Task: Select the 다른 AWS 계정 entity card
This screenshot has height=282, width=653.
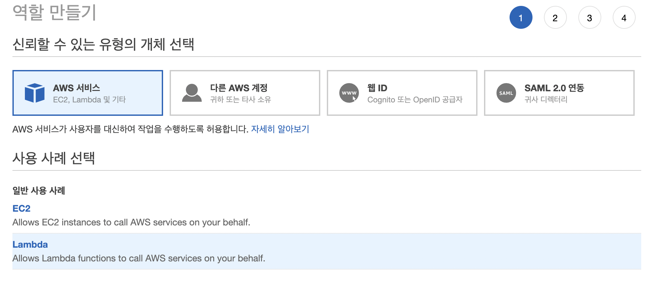Action: (245, 93)
